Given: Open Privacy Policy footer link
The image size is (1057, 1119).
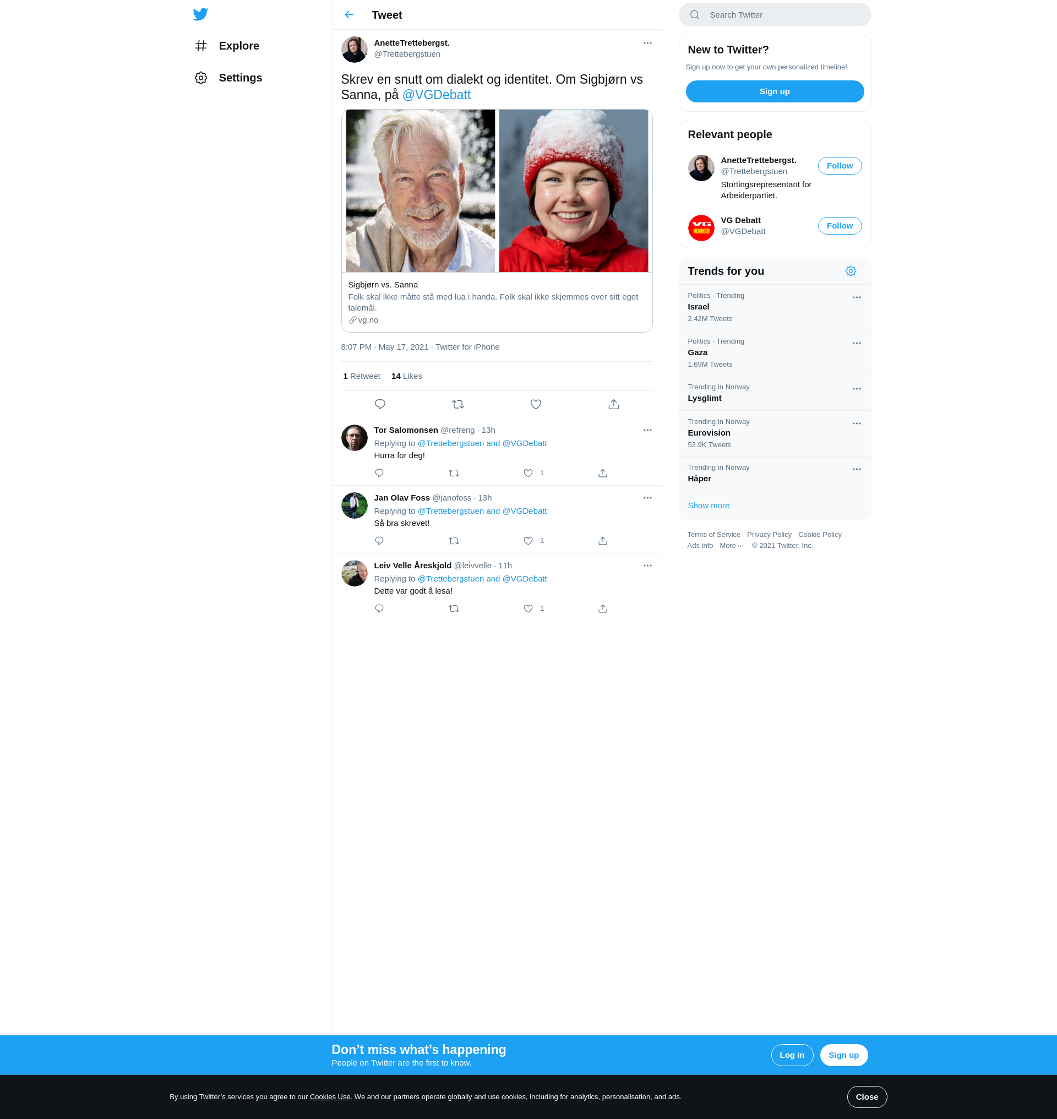Looking at the screenshot, I should click(769, 534).
